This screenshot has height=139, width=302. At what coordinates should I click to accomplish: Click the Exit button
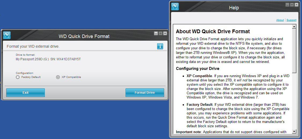pos(25,93)
